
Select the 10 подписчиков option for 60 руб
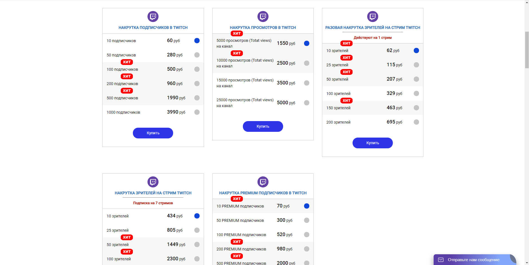(x=197, y=41)
